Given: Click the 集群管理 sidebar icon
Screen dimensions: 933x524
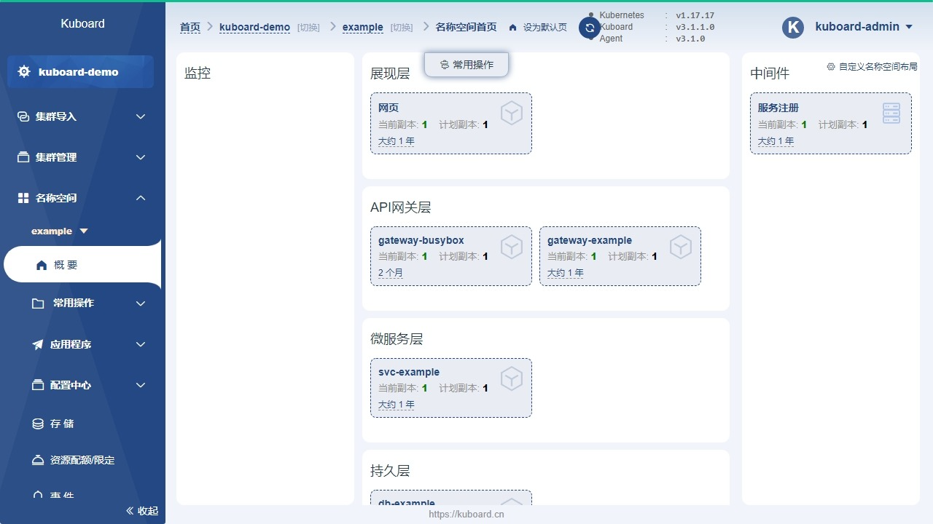Looking at the screenshot, I should coord(23,157).
